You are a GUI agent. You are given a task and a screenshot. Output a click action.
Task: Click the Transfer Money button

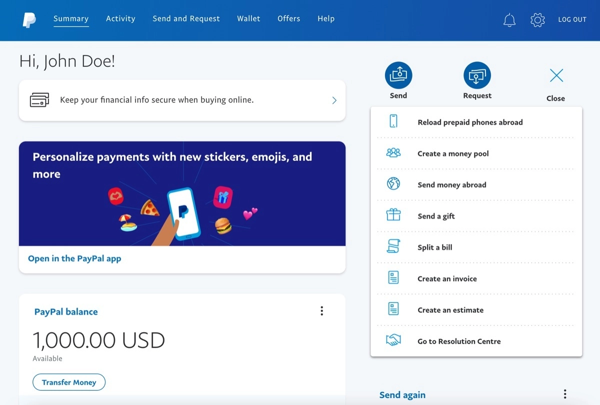tap(69, 382)
